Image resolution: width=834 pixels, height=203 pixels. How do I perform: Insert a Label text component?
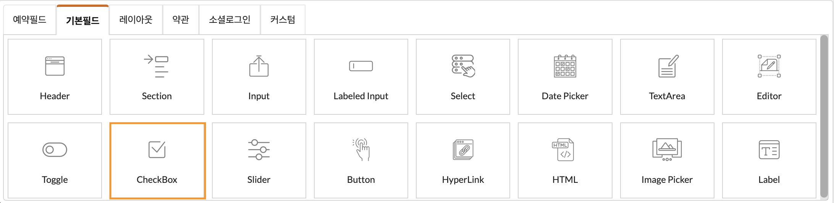(x=769, y=160)
